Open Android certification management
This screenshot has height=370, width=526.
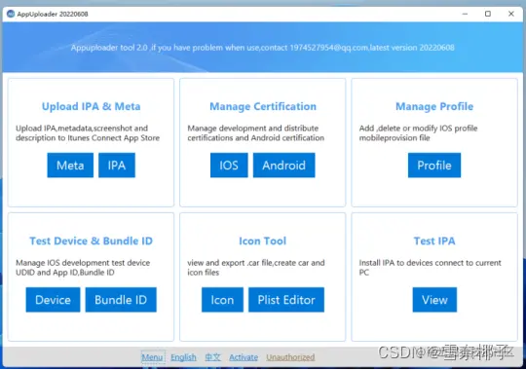[283, 166]
